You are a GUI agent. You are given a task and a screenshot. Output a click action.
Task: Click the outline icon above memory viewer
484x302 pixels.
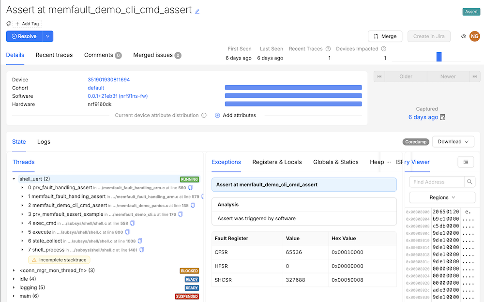[x=465, y=162]
